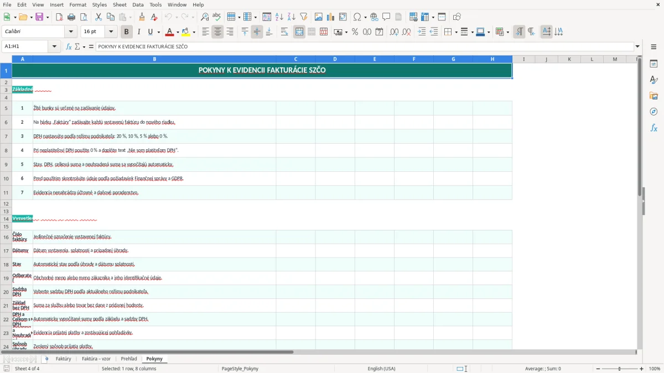The width and height of the screenshot is (664, 373).
Task: Toggle Align Left
Action: pyautogui.click(x=205, y=32)
